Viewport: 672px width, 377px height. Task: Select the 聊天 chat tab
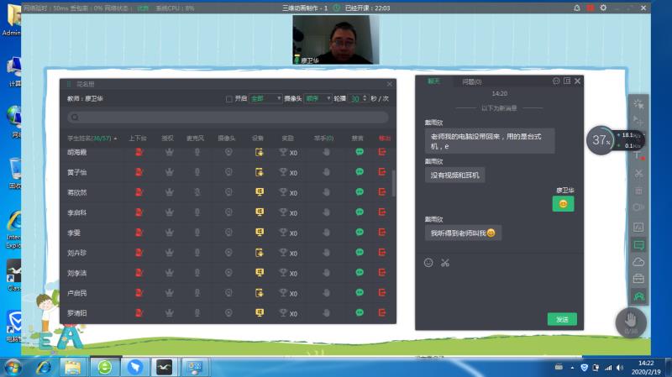click(433, 81)
